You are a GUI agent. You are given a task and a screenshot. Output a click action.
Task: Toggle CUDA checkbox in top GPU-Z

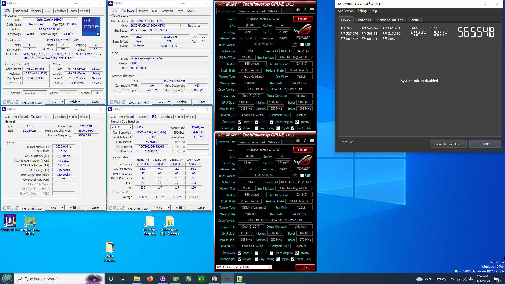pos(256,122)
